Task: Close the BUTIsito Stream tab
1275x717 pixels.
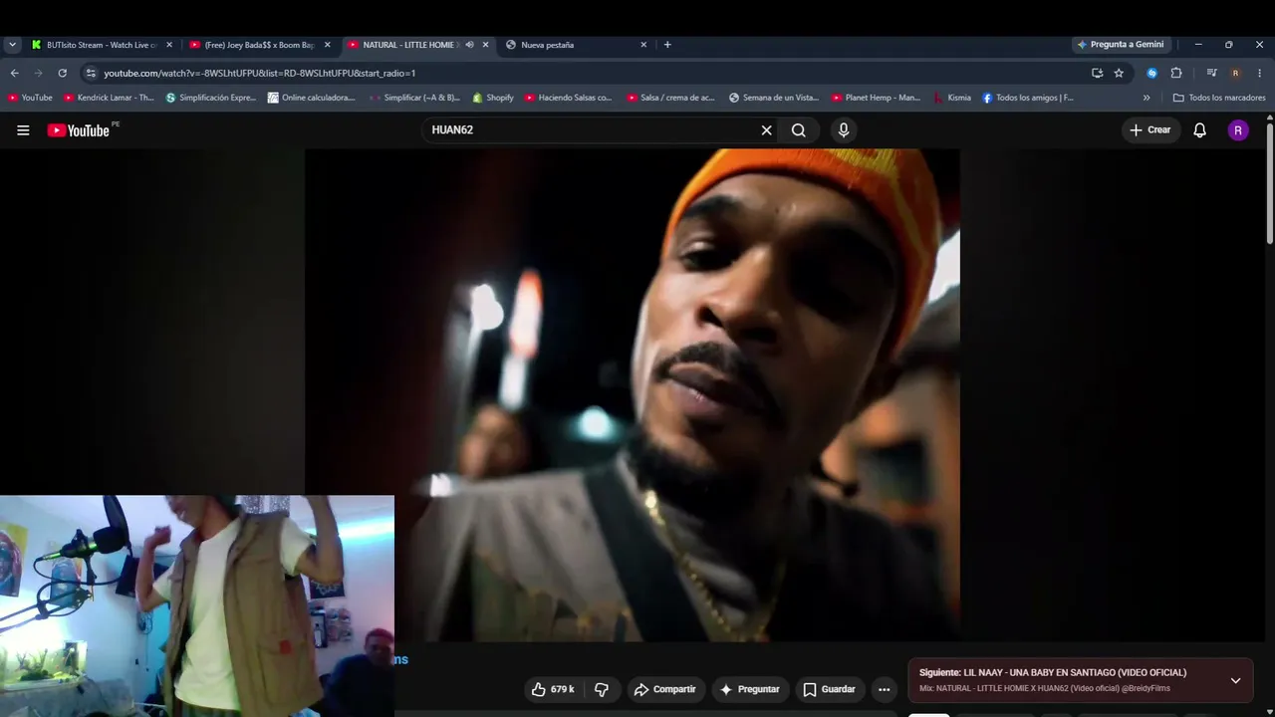Action: [x=169, y=45]
